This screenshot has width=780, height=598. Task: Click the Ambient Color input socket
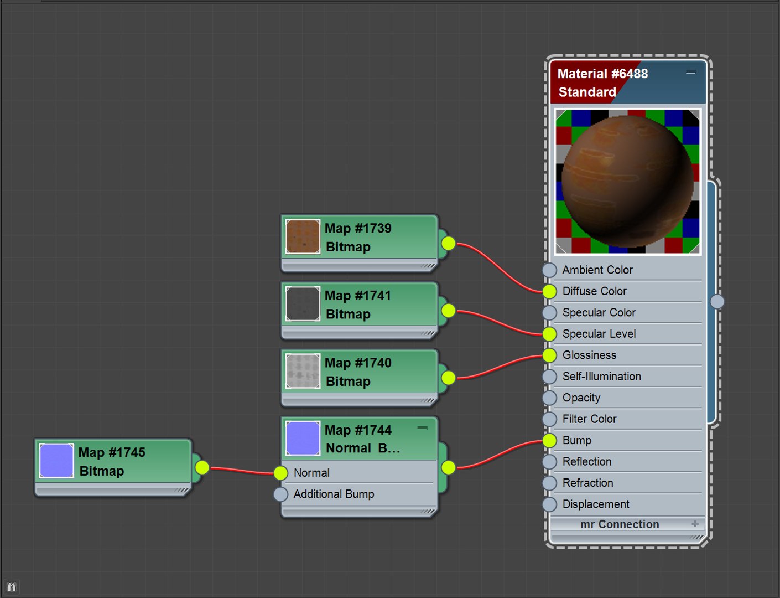point(549,270)
